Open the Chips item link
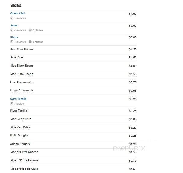 pyautogui.click(x=14, y=37)
